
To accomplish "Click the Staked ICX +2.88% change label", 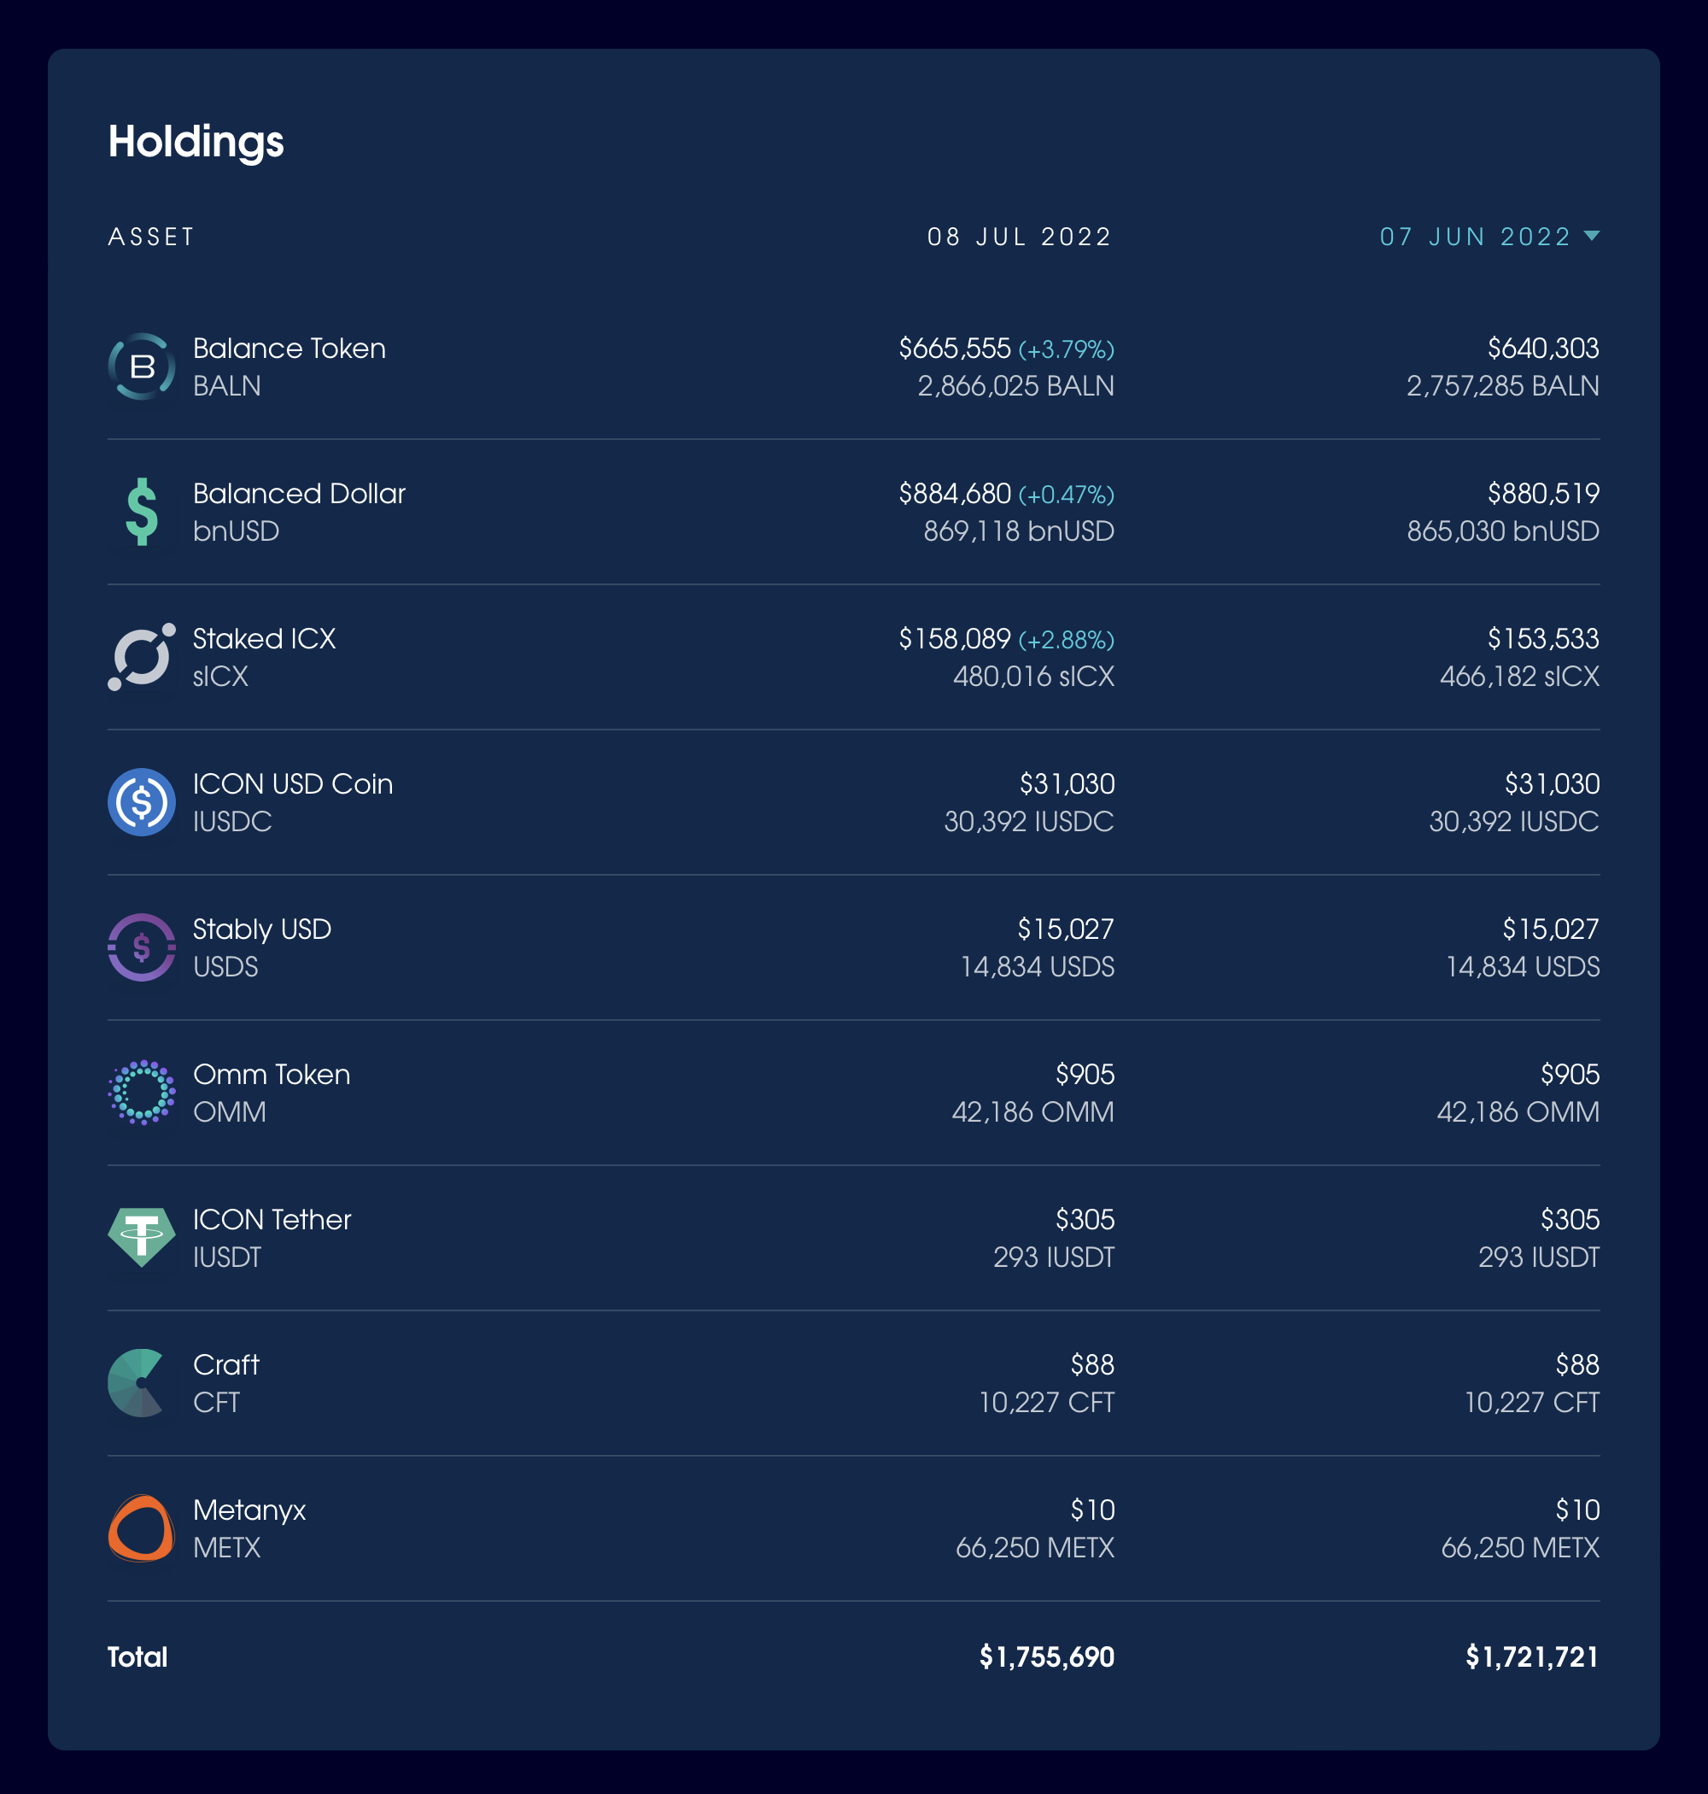I will point(1066,640).
